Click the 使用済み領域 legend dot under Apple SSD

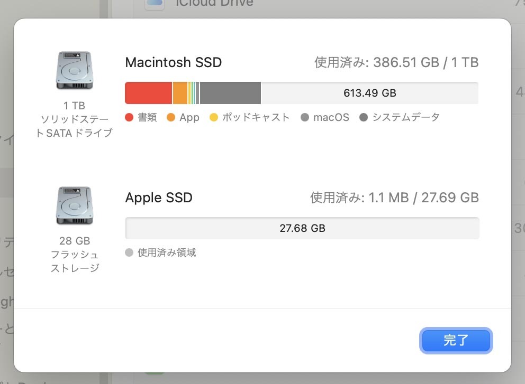129,252
